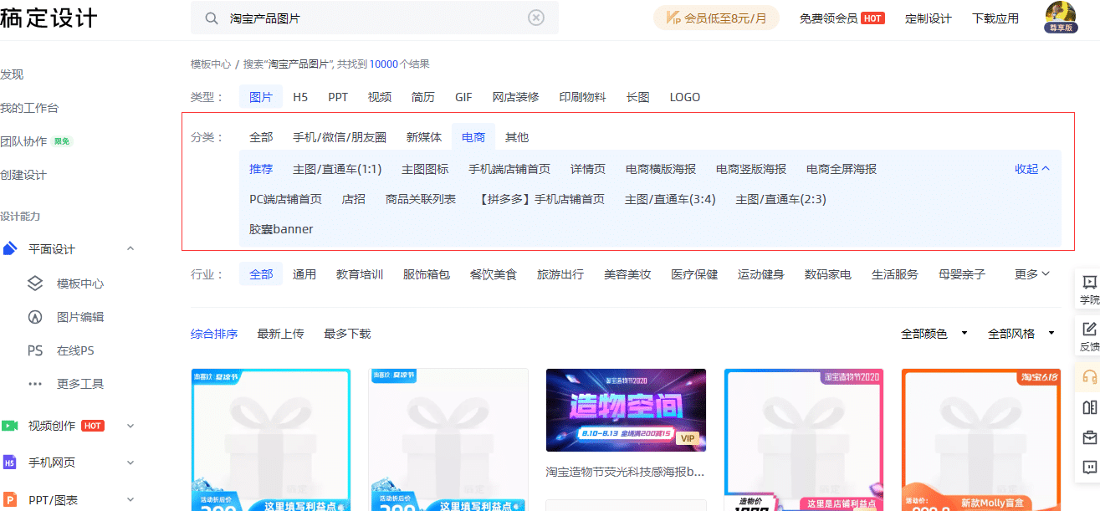
Task: Click the 视频创作 video icon
Action: pos(10,426)
